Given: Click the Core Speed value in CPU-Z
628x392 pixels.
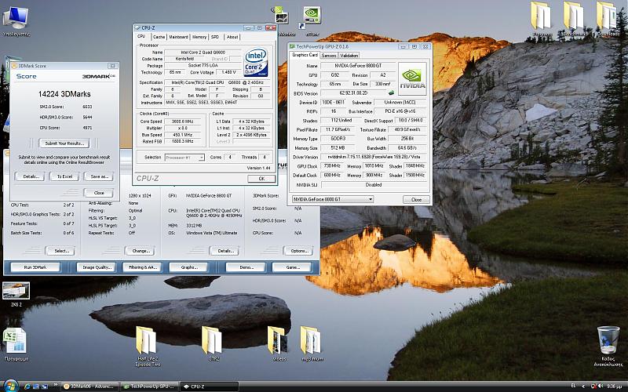Looking at the screenshot, I should 183,122.
